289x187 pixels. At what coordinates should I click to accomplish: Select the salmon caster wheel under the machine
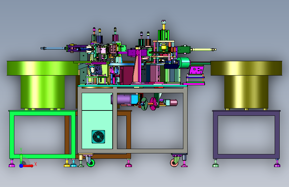click(174, 163)
